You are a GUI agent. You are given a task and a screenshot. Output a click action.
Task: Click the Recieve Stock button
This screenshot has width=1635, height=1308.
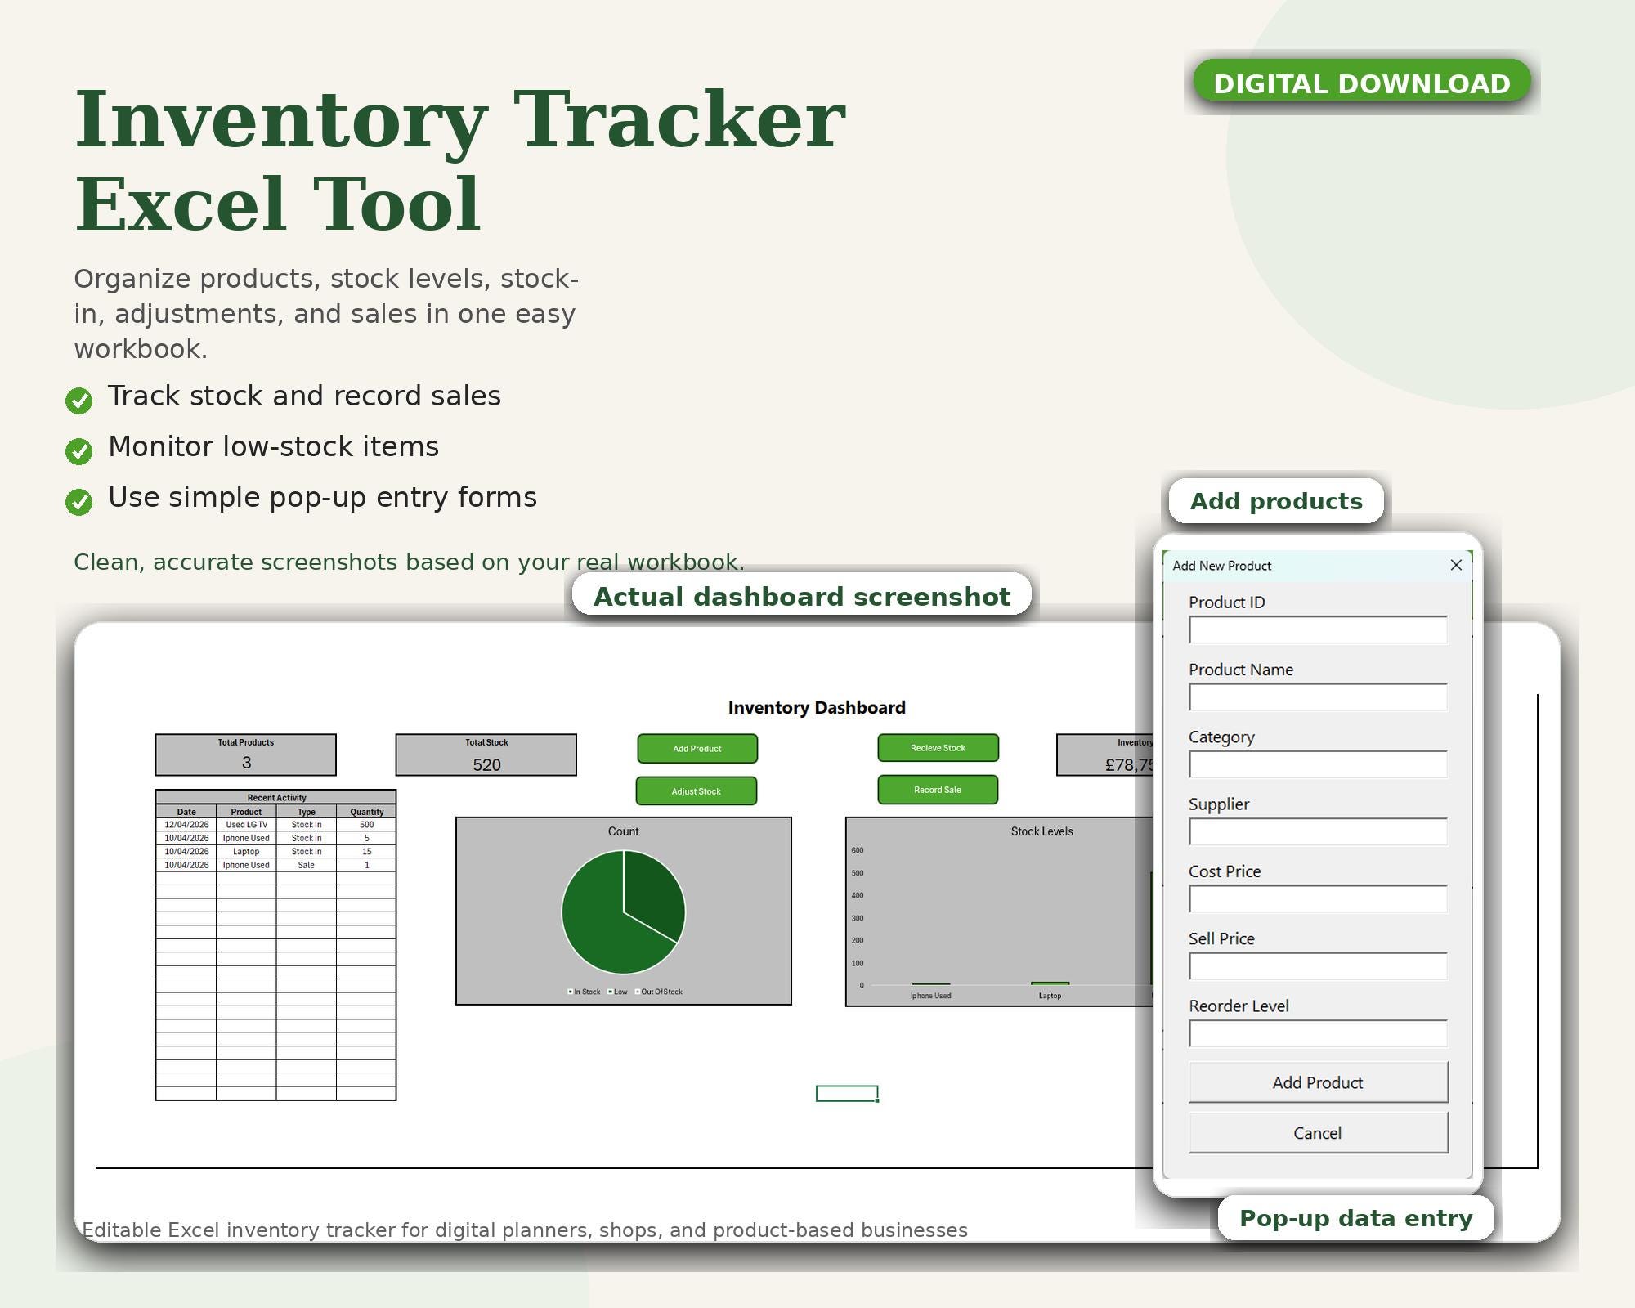coord(938,748)
